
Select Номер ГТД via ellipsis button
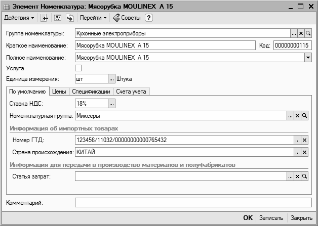coord(297,140)
